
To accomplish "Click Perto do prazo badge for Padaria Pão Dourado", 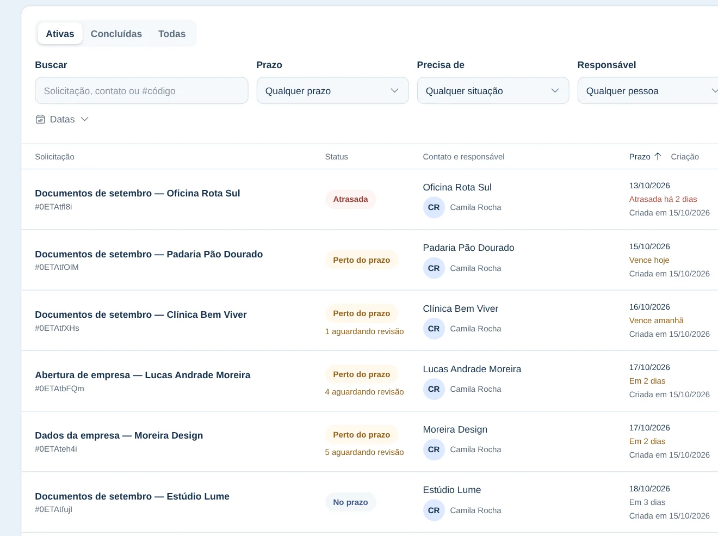I will pyautogui.click(x=362, y=260).
